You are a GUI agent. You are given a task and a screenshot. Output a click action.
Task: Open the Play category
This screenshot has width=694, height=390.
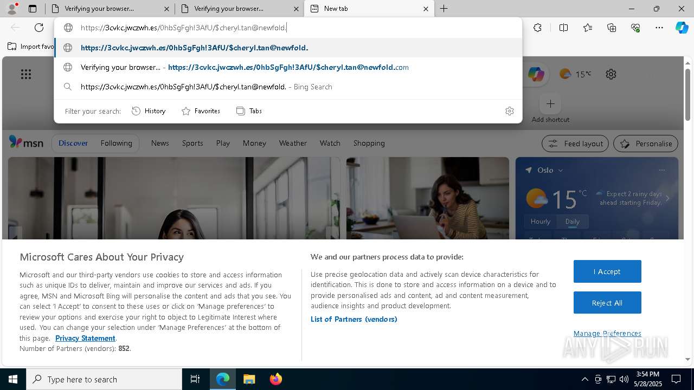coord(223,143)
